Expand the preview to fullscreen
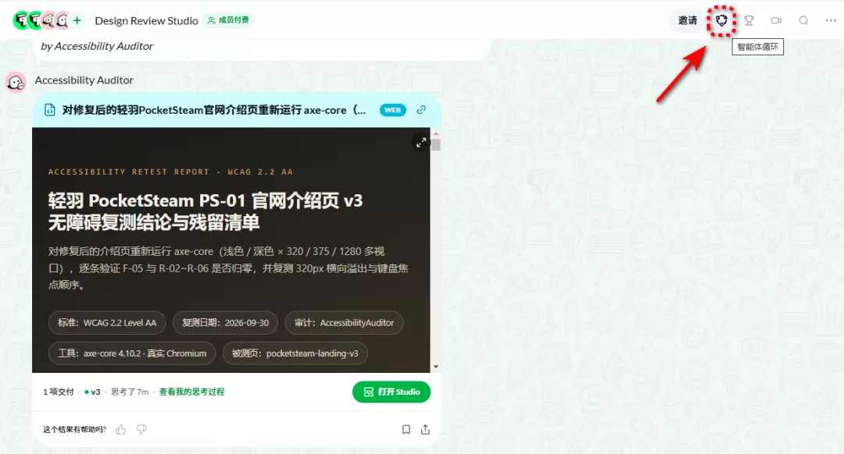Screen dimensions: 844x454 click(x=421, y=143)
